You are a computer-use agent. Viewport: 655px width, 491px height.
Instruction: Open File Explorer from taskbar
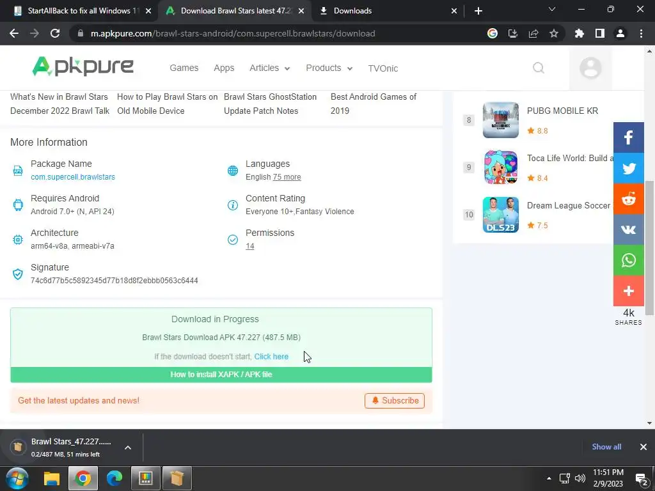pos(52,478)
